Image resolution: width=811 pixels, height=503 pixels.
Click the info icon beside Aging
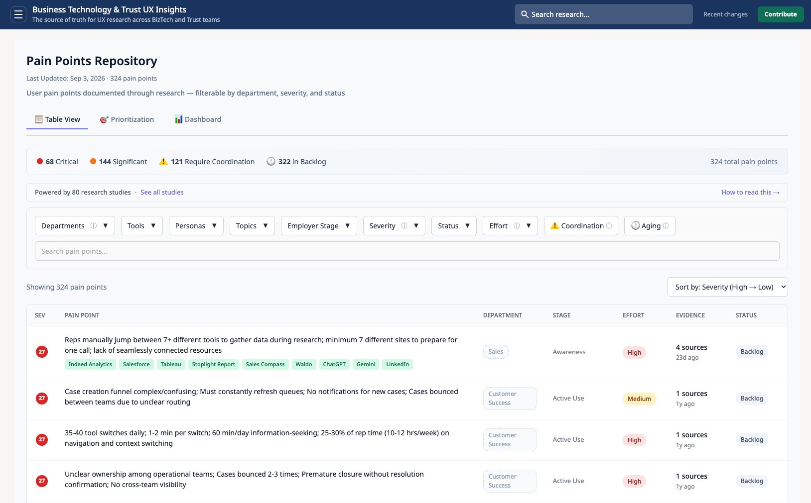tap(666, 226)
